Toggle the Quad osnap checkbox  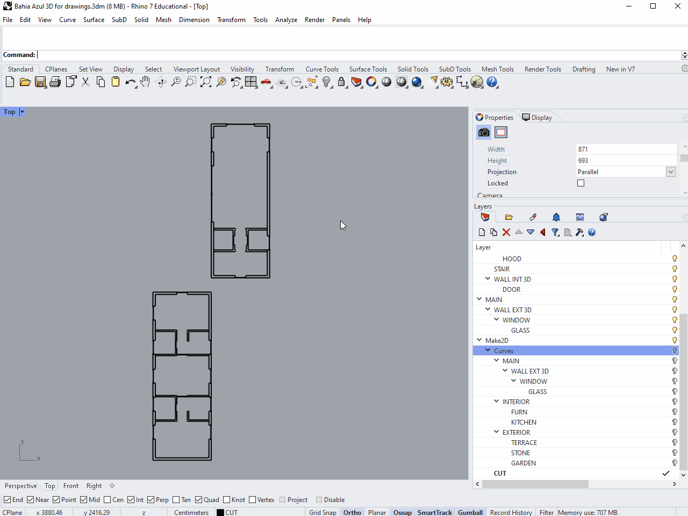click(199, 500)
